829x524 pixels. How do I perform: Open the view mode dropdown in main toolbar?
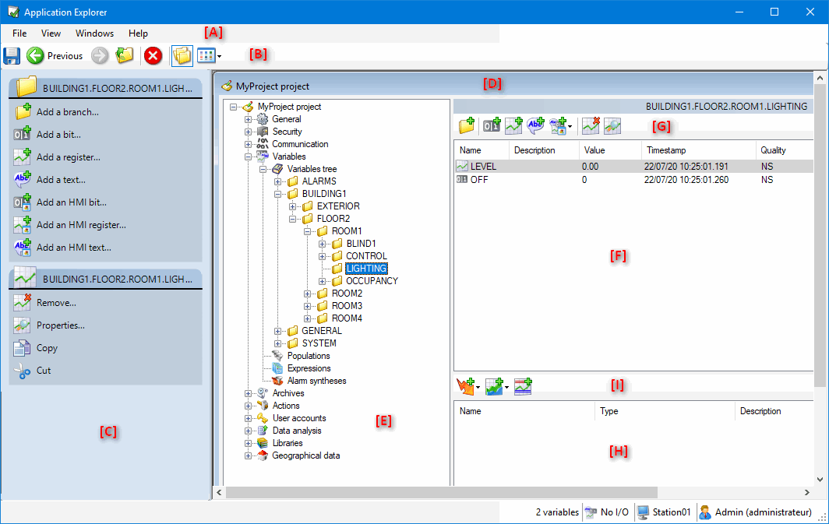click(219, 56)
